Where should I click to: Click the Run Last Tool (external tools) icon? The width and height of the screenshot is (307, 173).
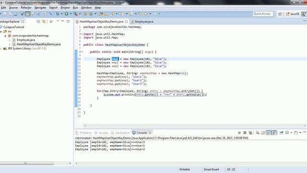pyautogui.click(x=75, y=14)
